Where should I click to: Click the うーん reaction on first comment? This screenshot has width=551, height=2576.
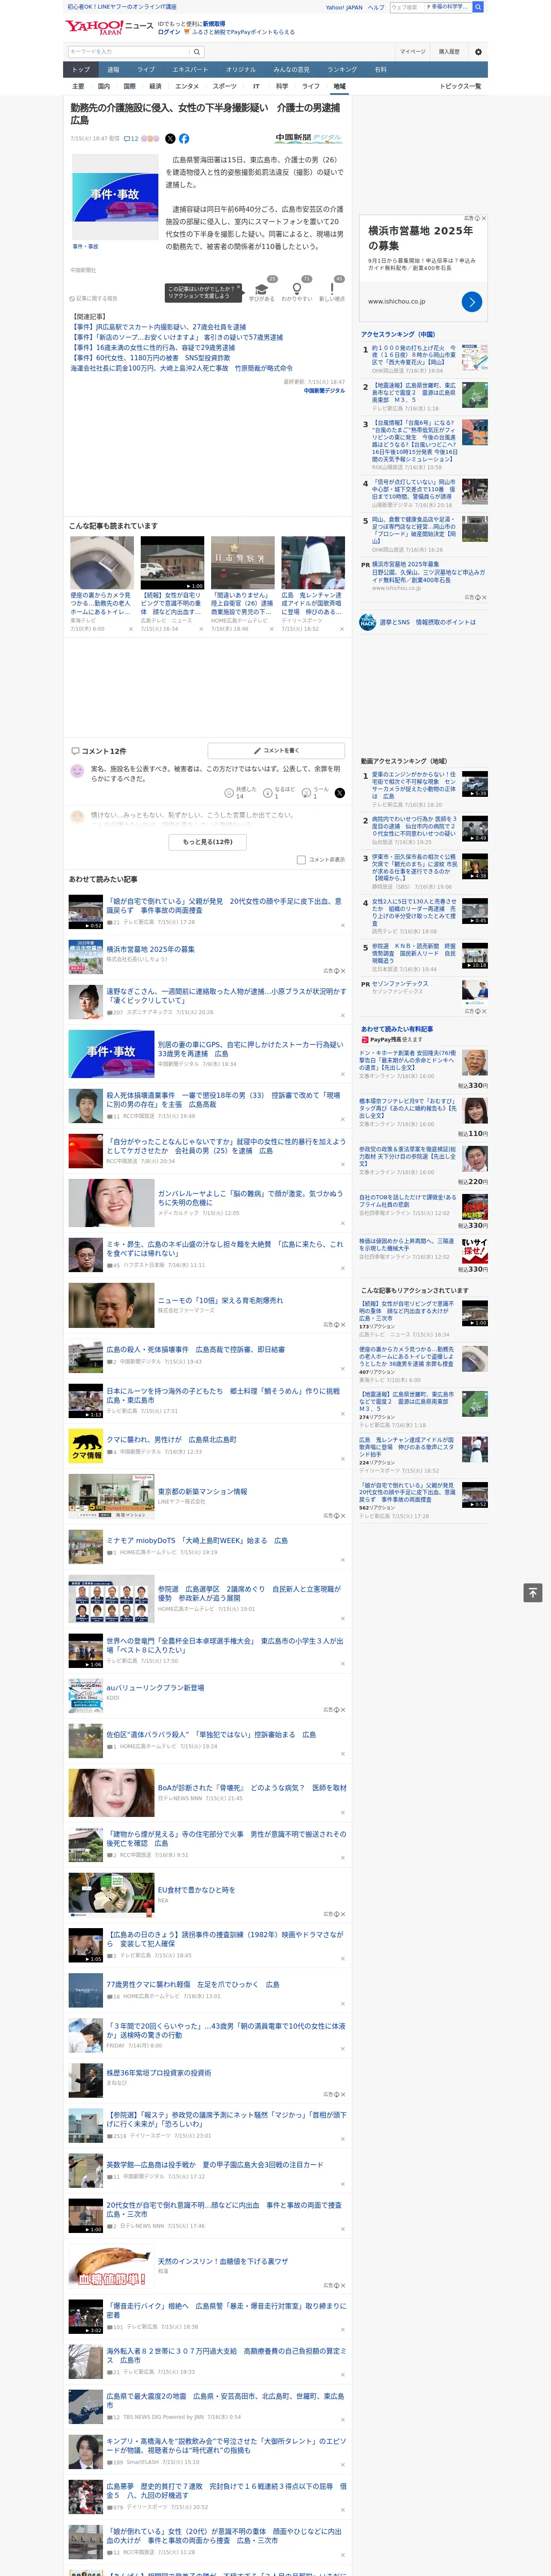pos(316,792)
